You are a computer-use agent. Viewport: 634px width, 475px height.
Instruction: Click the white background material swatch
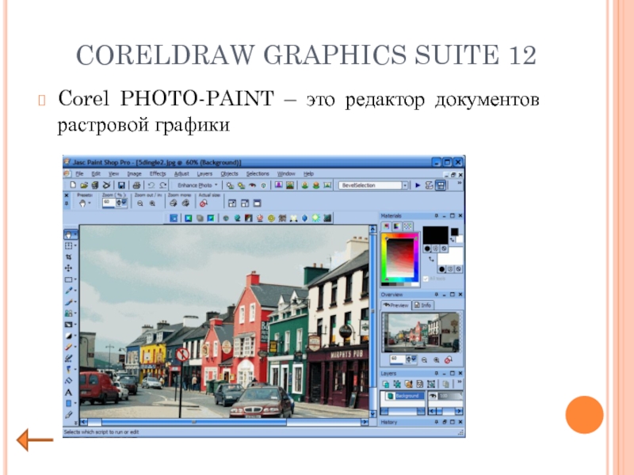[449, 256]
